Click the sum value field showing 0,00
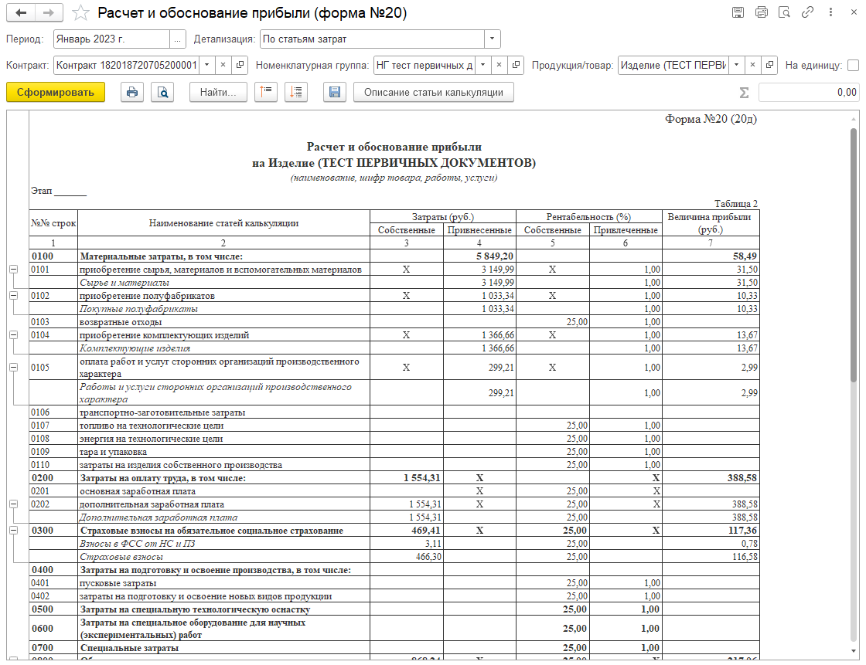This screenshot has height=665, width=866. tap(809, 93)
